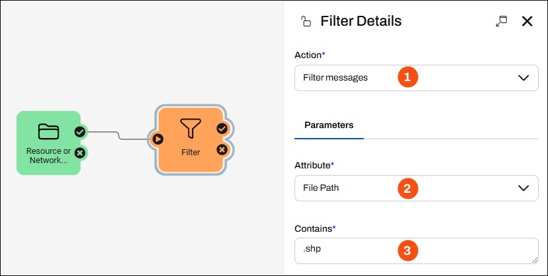Expand the Action dropdown chevron arrow
This screenshot has height=276, width=548.
point(523,78)
